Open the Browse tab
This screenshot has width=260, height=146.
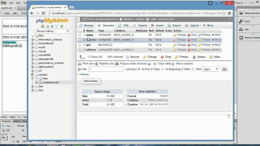click(x=86, y=26)
